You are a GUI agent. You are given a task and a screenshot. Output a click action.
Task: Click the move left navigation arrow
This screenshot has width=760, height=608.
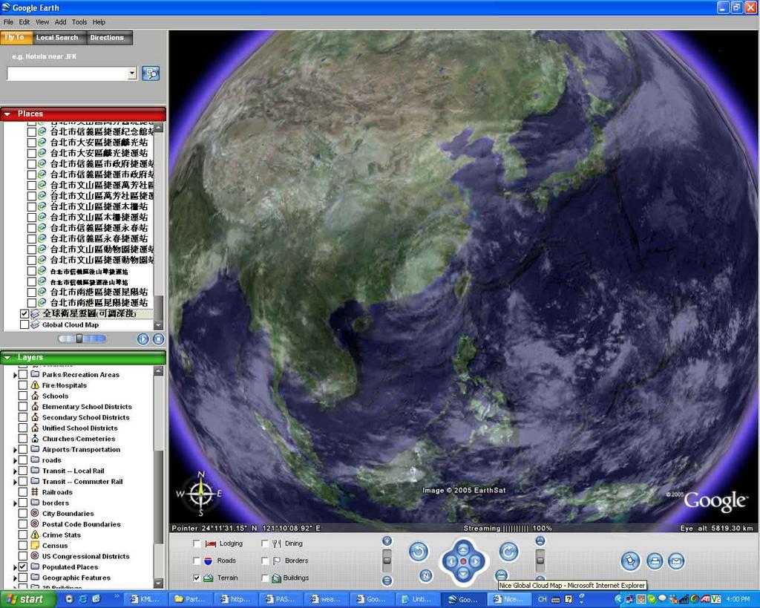(x=451, y=561)
